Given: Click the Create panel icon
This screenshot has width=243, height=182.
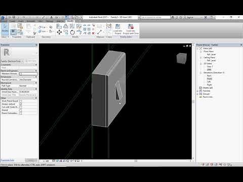Looking at the screenshot, I should click(109, 27).
